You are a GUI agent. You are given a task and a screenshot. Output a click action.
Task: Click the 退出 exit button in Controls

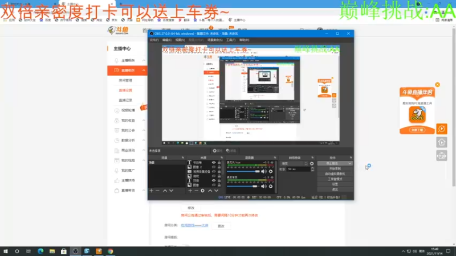(x=335, y=189)
